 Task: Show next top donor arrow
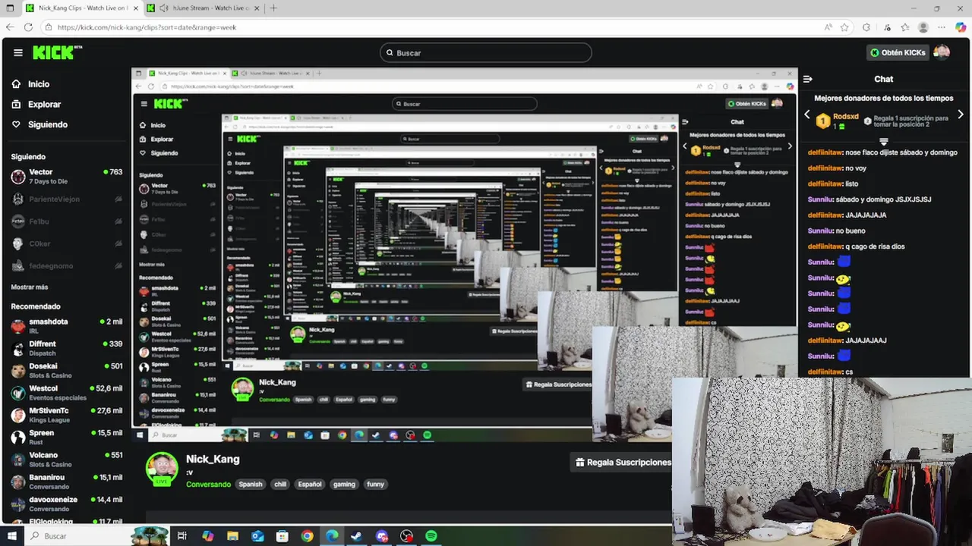point(961,115)
